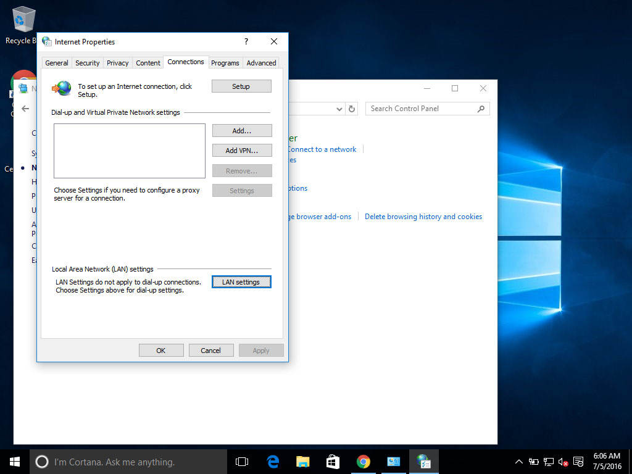The height and width of the screenshot is (474, 632).
Task: Click the empty dial-up connections list box
Action: pyautogui.click(x=129, y=151)
